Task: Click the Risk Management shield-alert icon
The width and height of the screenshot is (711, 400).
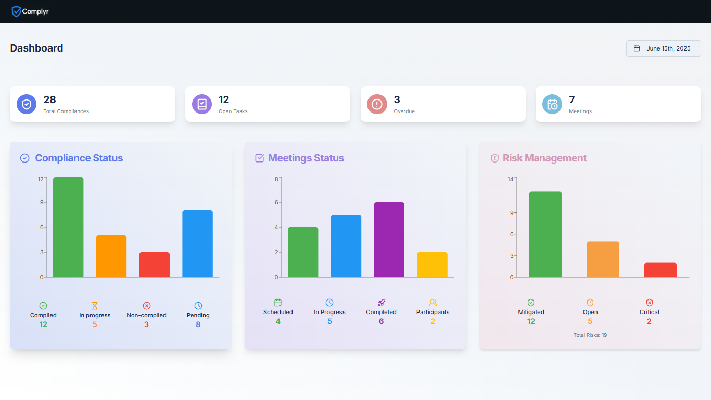Action: coord(494,158)
